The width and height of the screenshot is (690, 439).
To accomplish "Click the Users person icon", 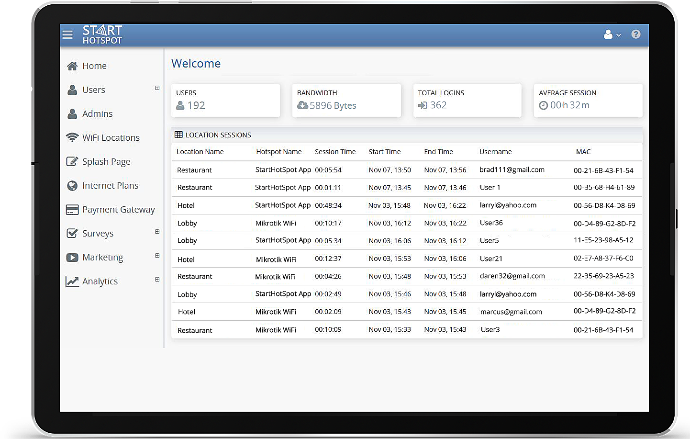I will point(72,90).
